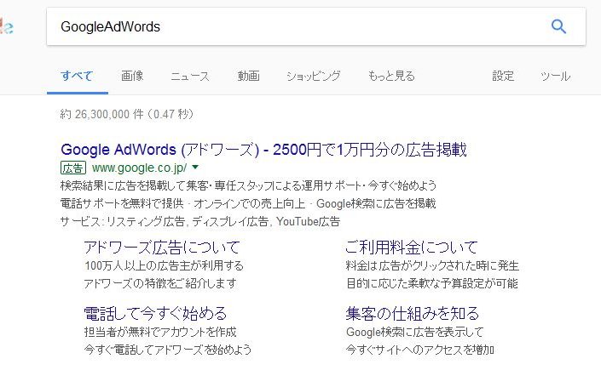Click the 担当者が無料でアカウントを作成 text
Image resolution: width=601 pixels, height=370 pixels.
coord(160,332)
